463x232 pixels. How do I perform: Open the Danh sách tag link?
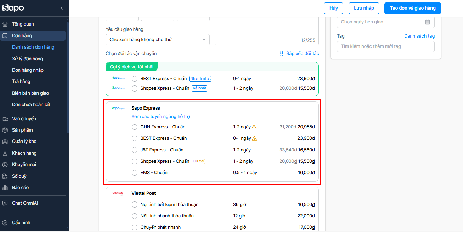(419, 36)
